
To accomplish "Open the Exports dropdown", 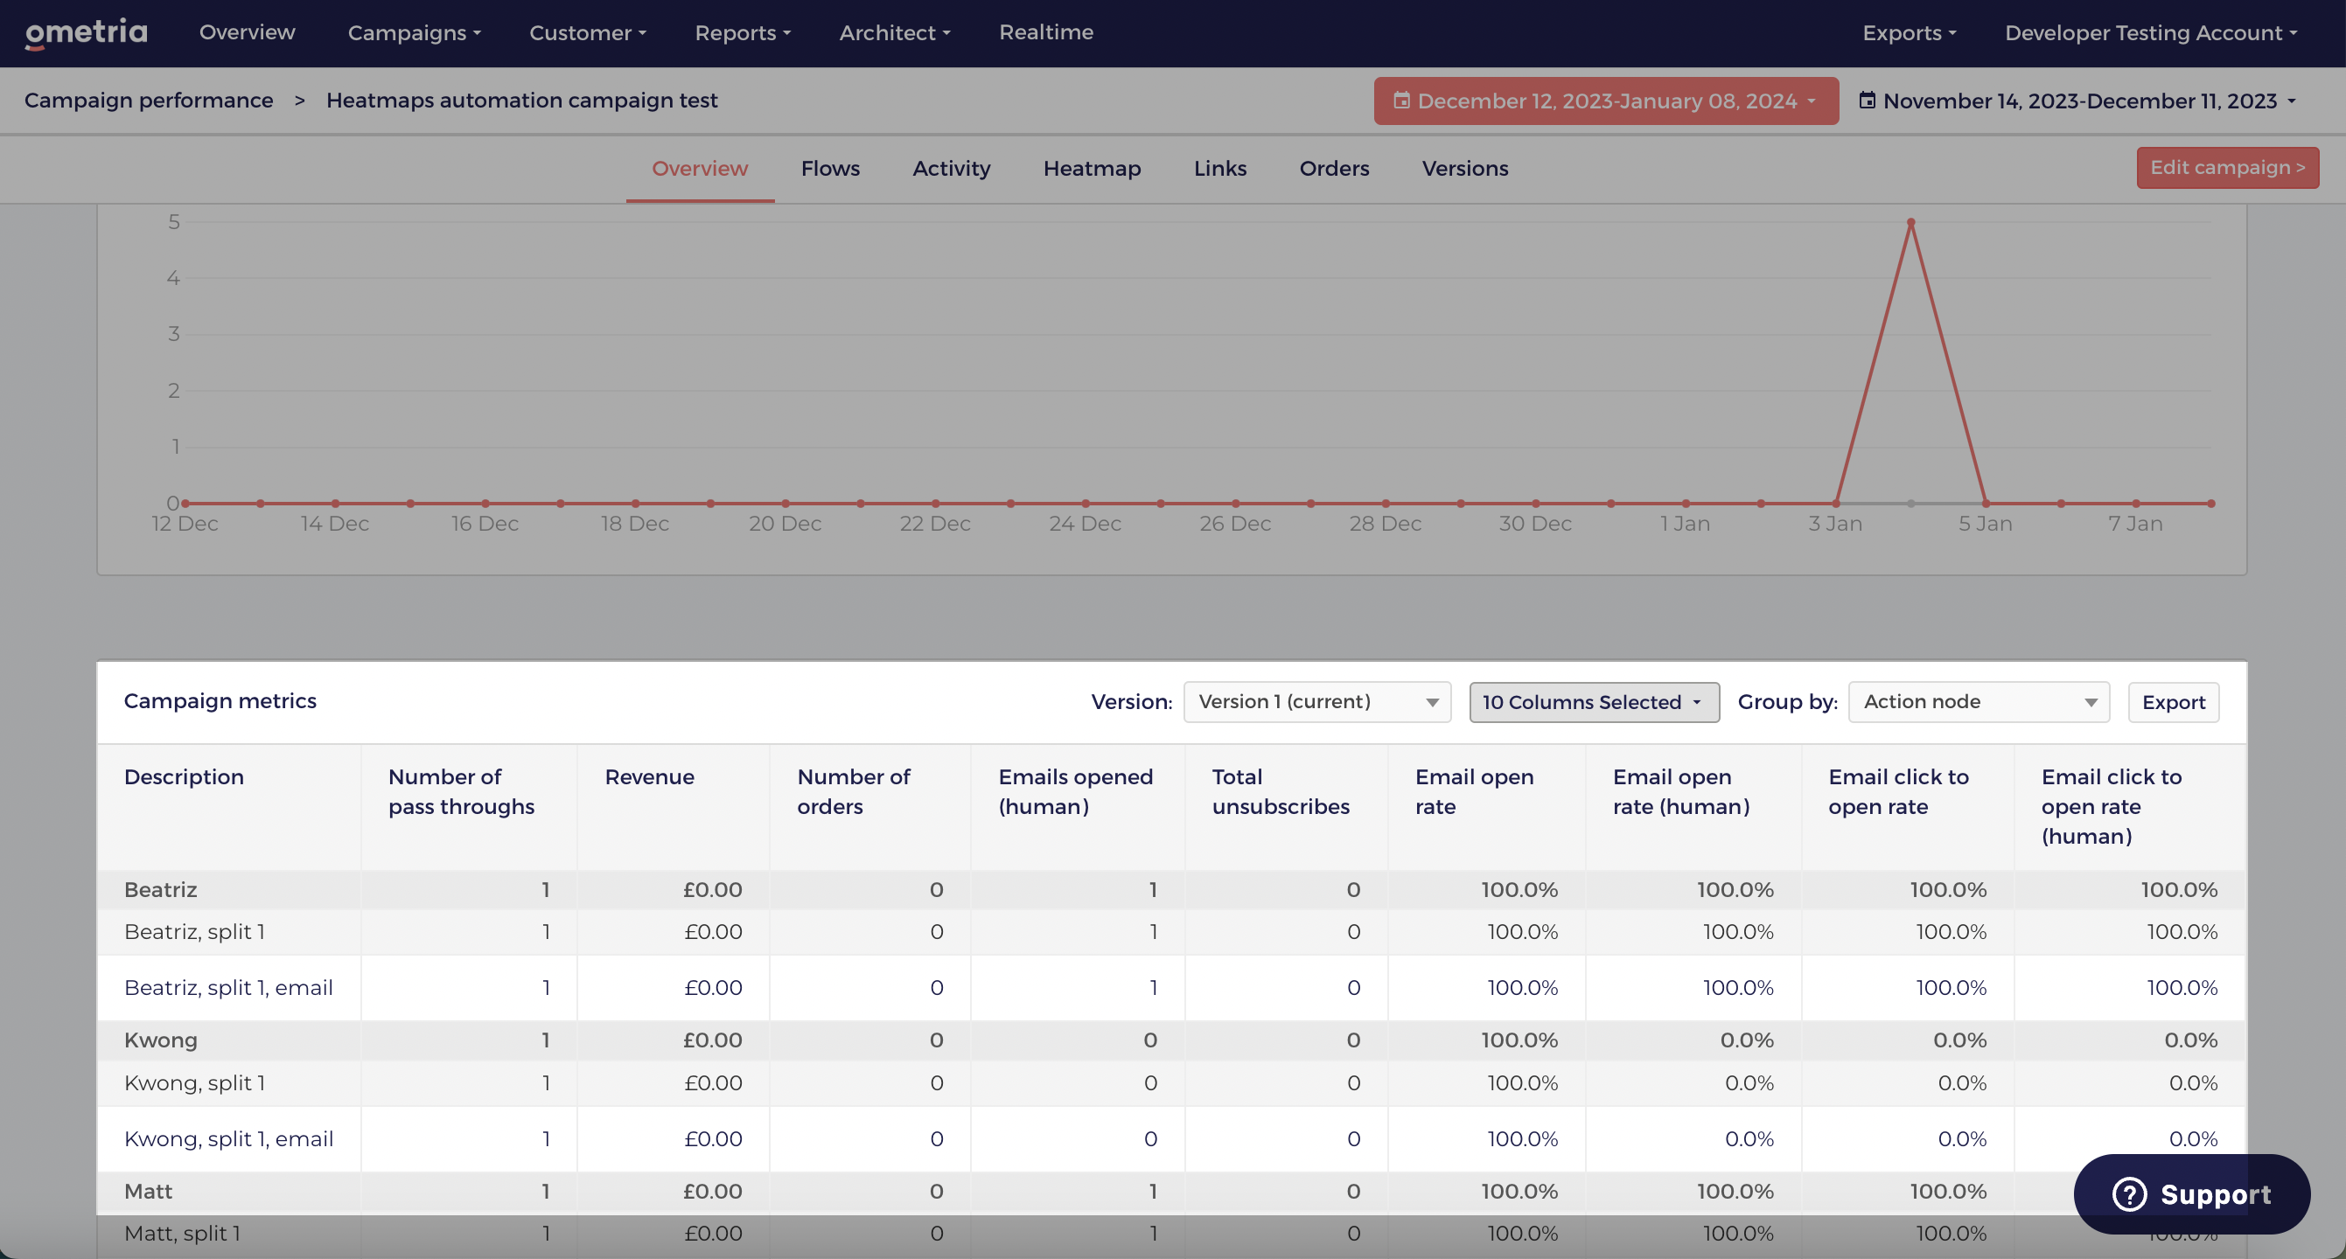I will (x=1909, y=32).
